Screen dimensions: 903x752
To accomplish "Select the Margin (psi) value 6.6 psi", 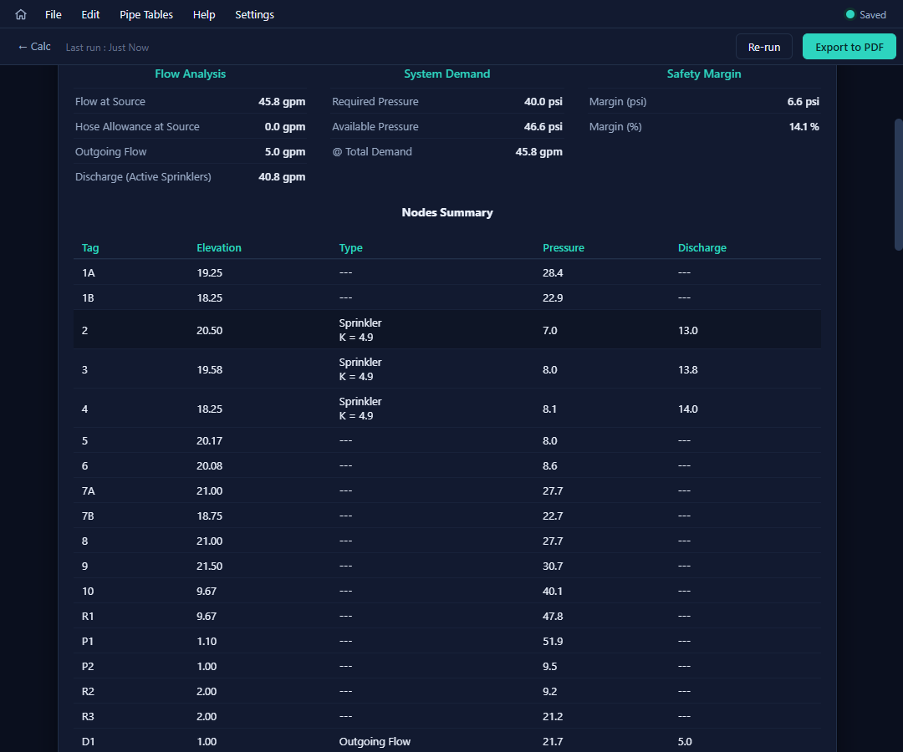I will pyautogui.click(x=803, y=101).
